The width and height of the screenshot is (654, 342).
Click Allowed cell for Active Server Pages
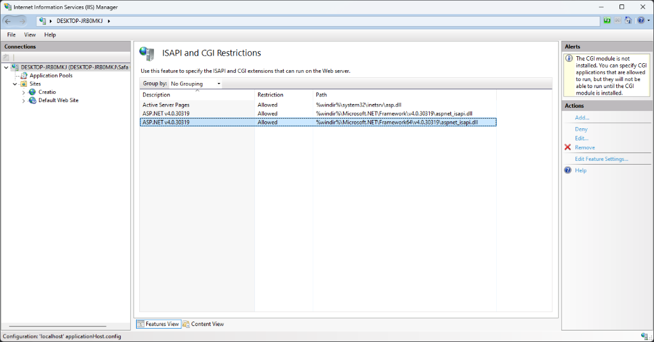pyautogui.click(x=268, y=105)
